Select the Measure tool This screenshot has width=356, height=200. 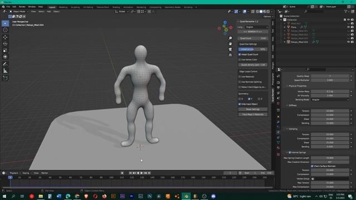point(5,71)
